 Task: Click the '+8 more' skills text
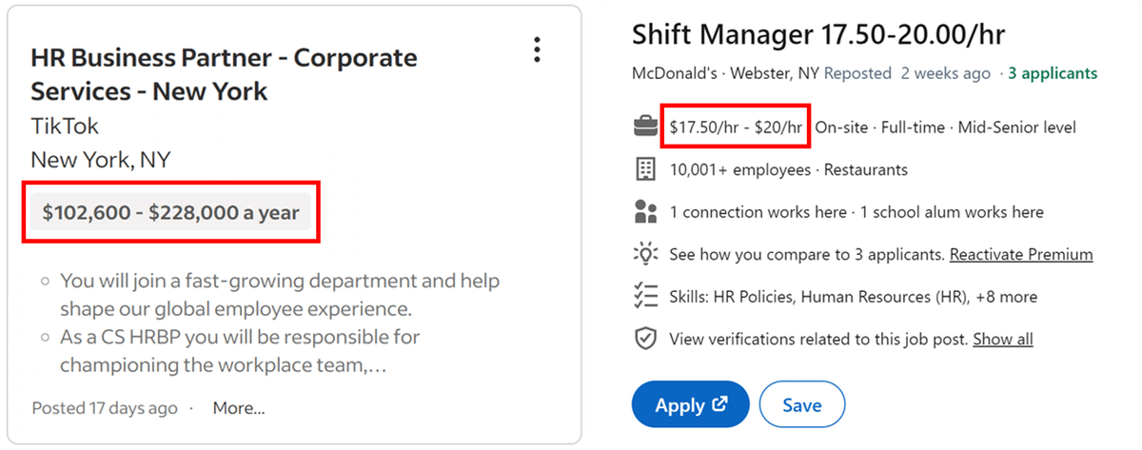[x=1006, y=297]
